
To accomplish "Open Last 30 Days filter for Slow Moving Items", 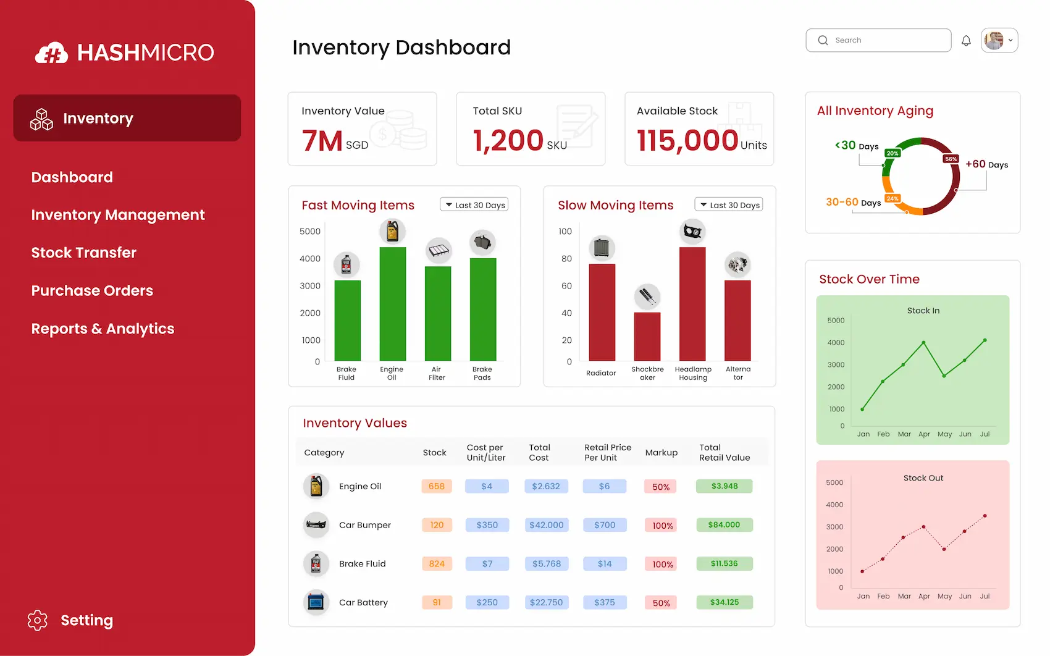I will 728,204.
